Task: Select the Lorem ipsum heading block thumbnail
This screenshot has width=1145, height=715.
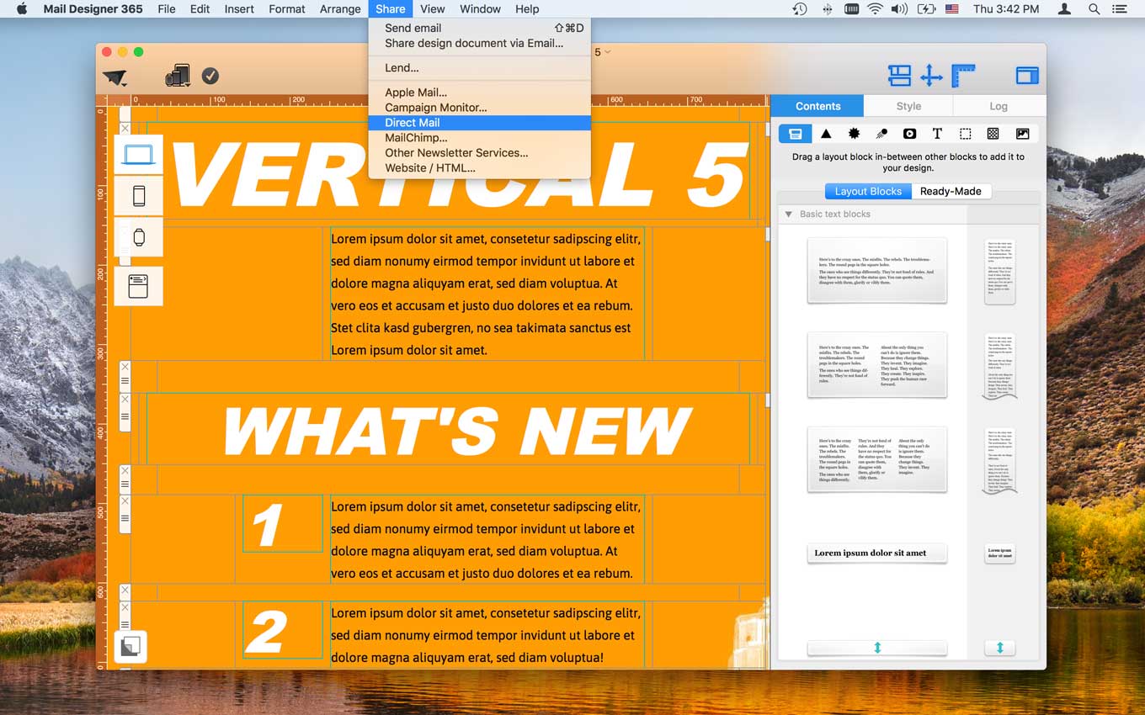Action: (876, 553)
